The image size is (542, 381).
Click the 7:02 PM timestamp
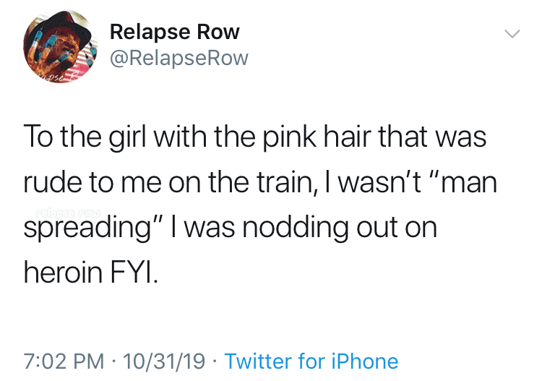coord(64,361)
